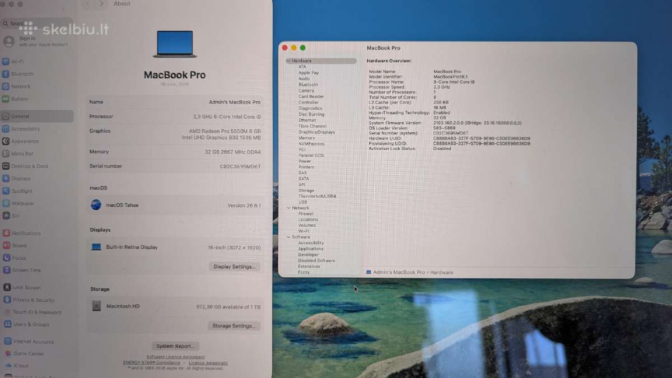Viewport: 672px width, 378px height.
Task: Open the Licence Agreement link
Action: [x=208, y=362]
